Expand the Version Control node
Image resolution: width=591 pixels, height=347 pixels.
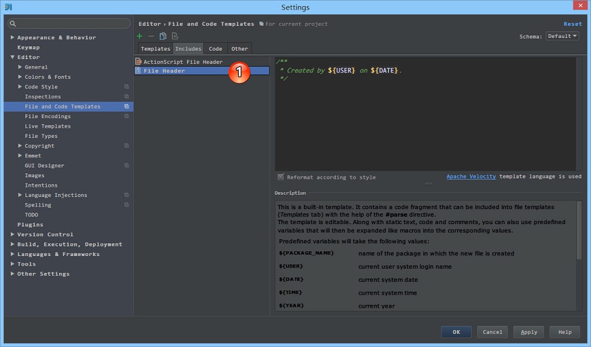[x=13, y=234]
